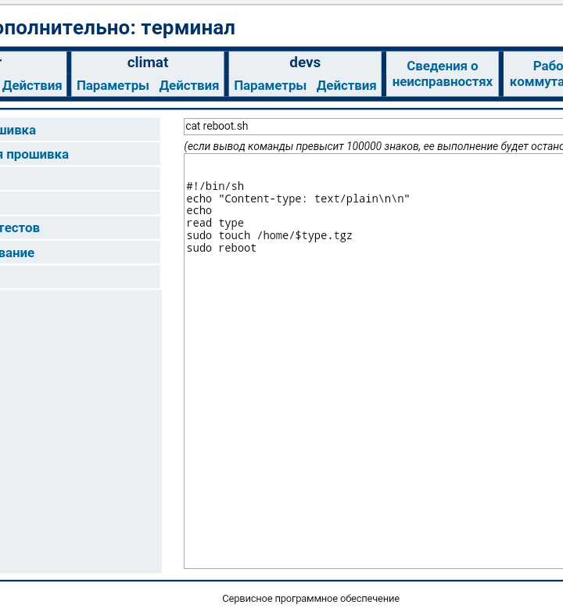This screenshot has width=563, height=612.
Task: Select the climat header in navigation bar
Action: tap(148, 63)
